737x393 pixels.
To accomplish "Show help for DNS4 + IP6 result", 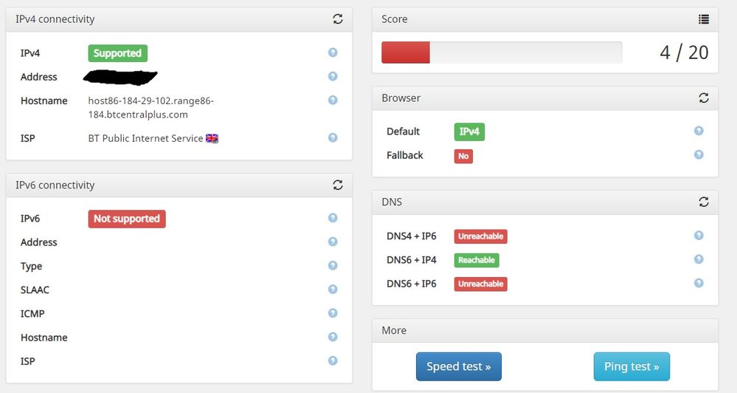I will [x=699, y=236].
